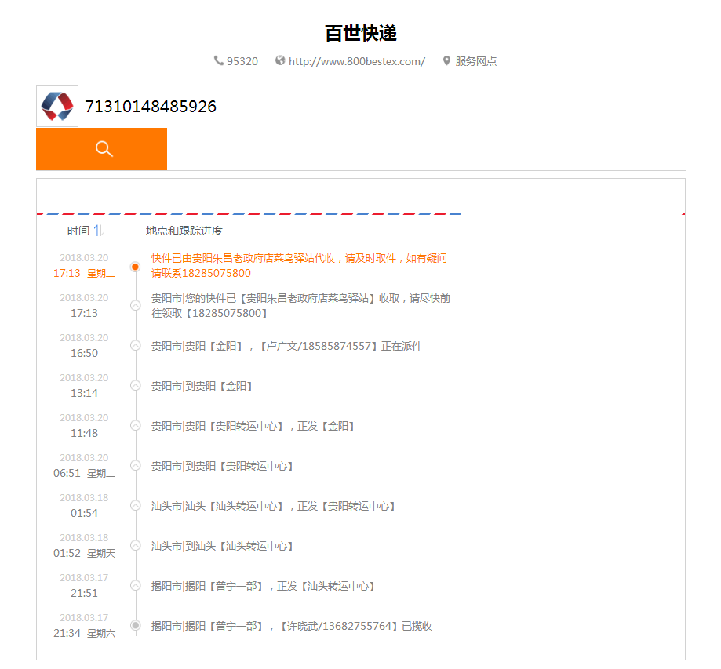The height and width of the screenshot is (669, 721).
Task: Click the globe icon beside the website URL
Action: [280, 60]
